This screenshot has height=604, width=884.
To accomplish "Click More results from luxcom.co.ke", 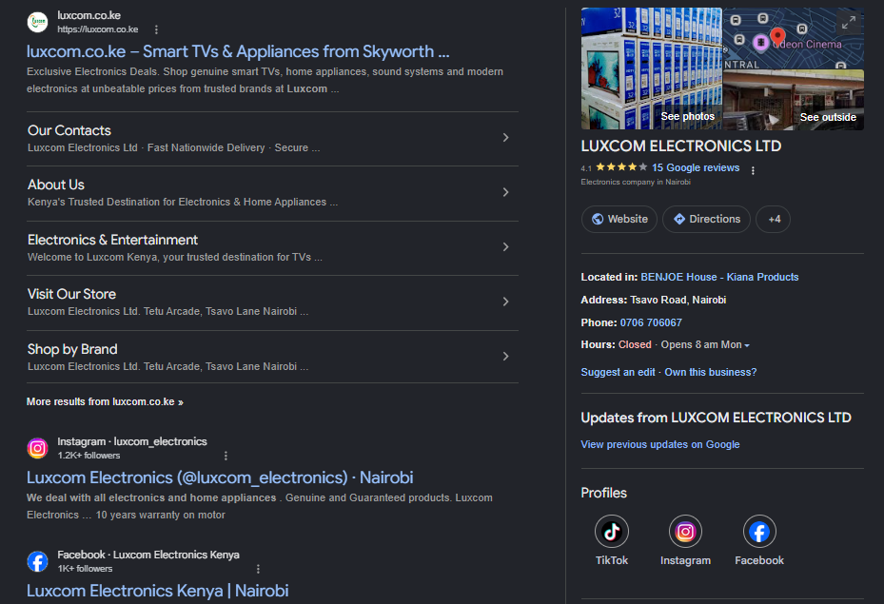I will click(105, 401).
